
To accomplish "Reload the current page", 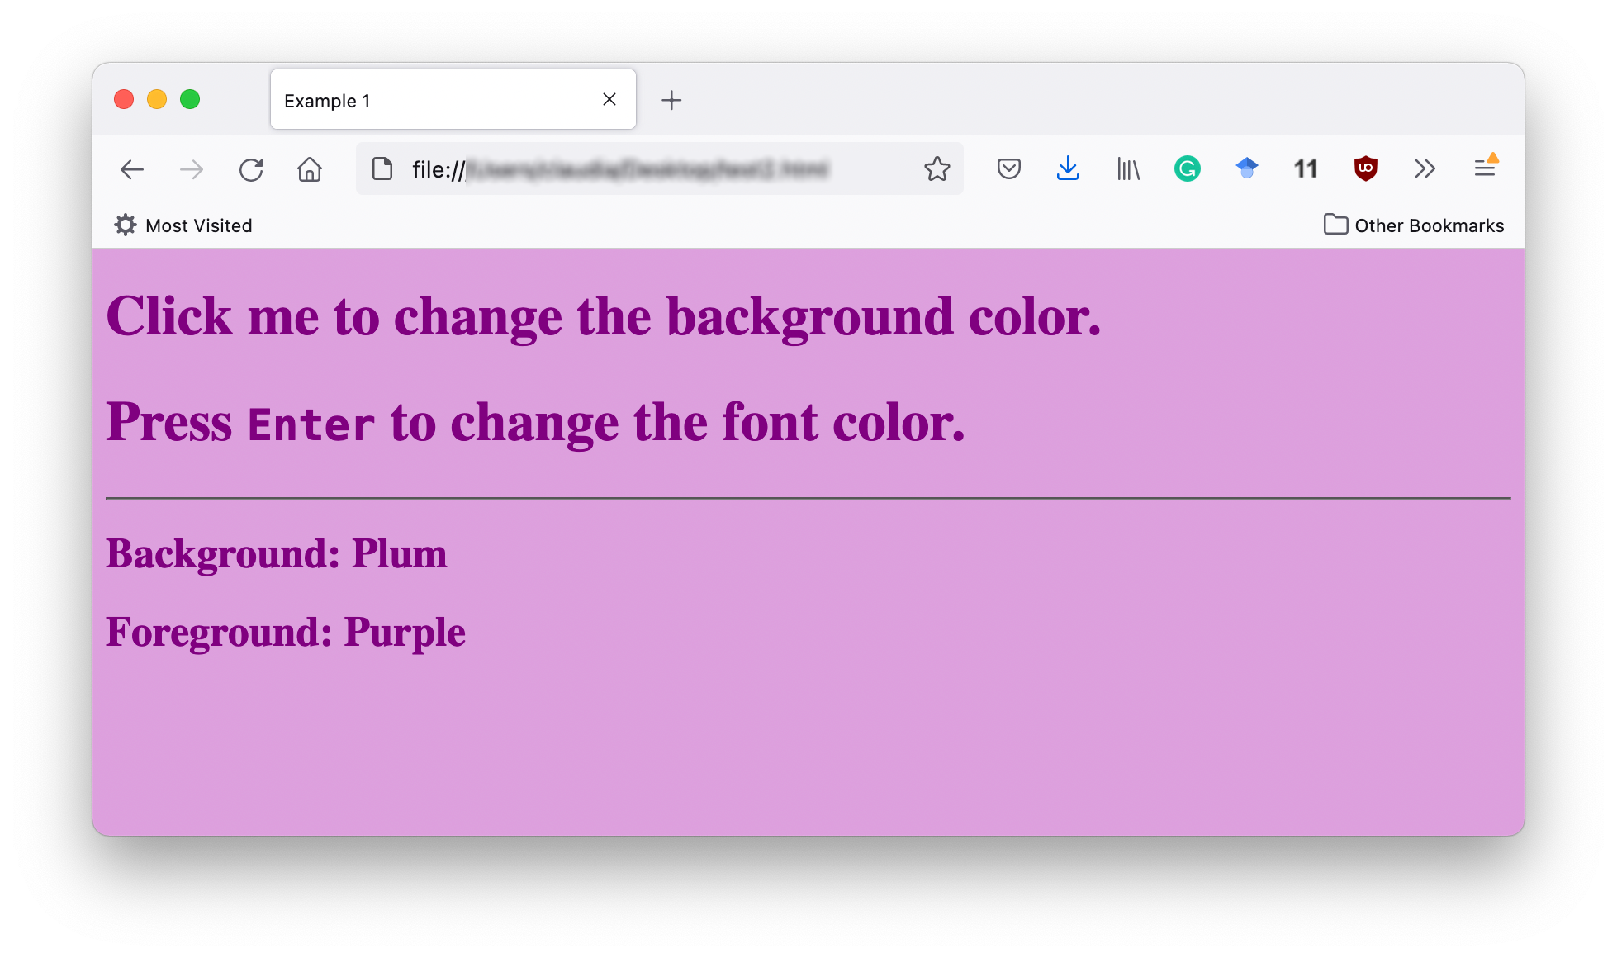I will coord(251,169).
